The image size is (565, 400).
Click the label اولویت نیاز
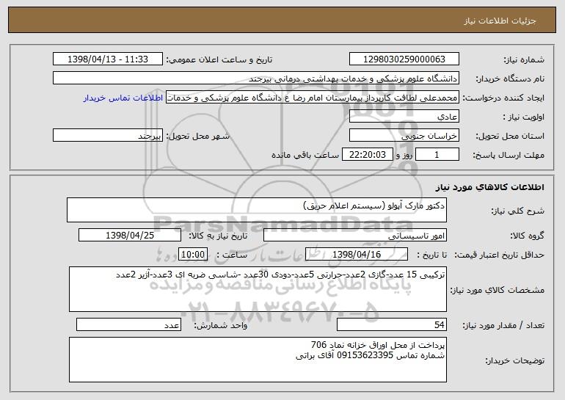tap(524, 117)
